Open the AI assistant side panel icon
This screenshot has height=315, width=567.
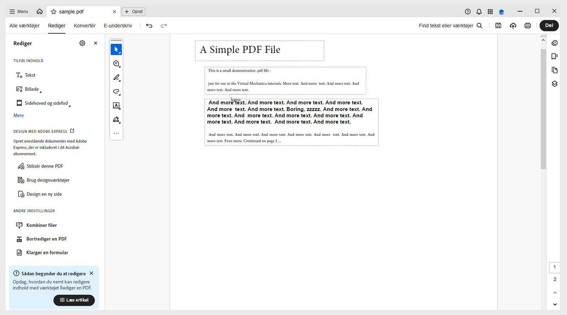pyautogui.click(x=555, y=43)
